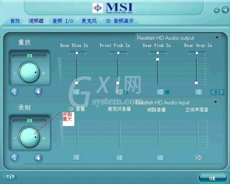Click the MSI logo
Image resolution: width=230 pixels, height=184 pixels.
(x=113, y=8)
